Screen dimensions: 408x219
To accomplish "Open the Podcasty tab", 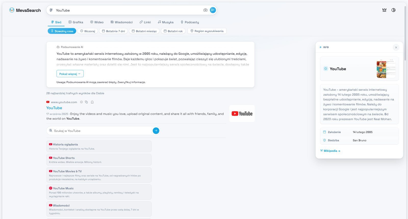I will tap(190, 22).
